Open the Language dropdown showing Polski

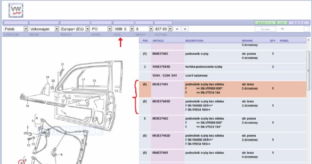coord(16,29)
